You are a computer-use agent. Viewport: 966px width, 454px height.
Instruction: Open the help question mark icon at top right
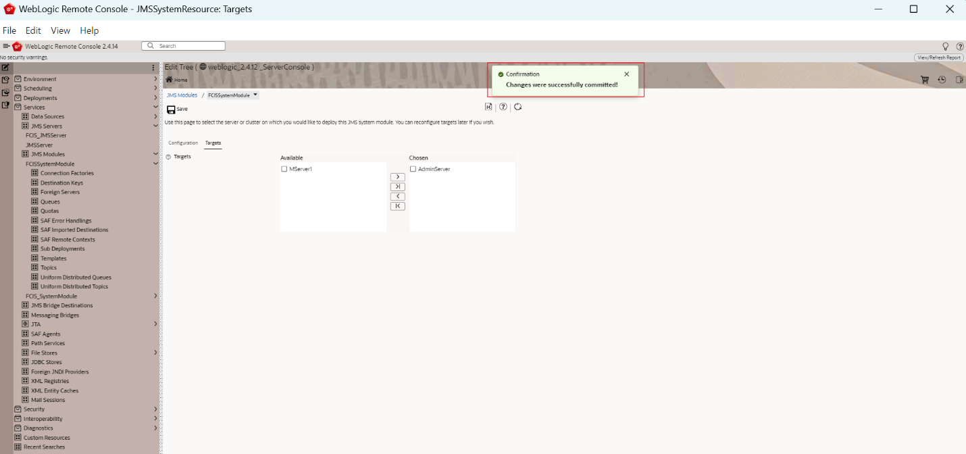tap(960, 47)
